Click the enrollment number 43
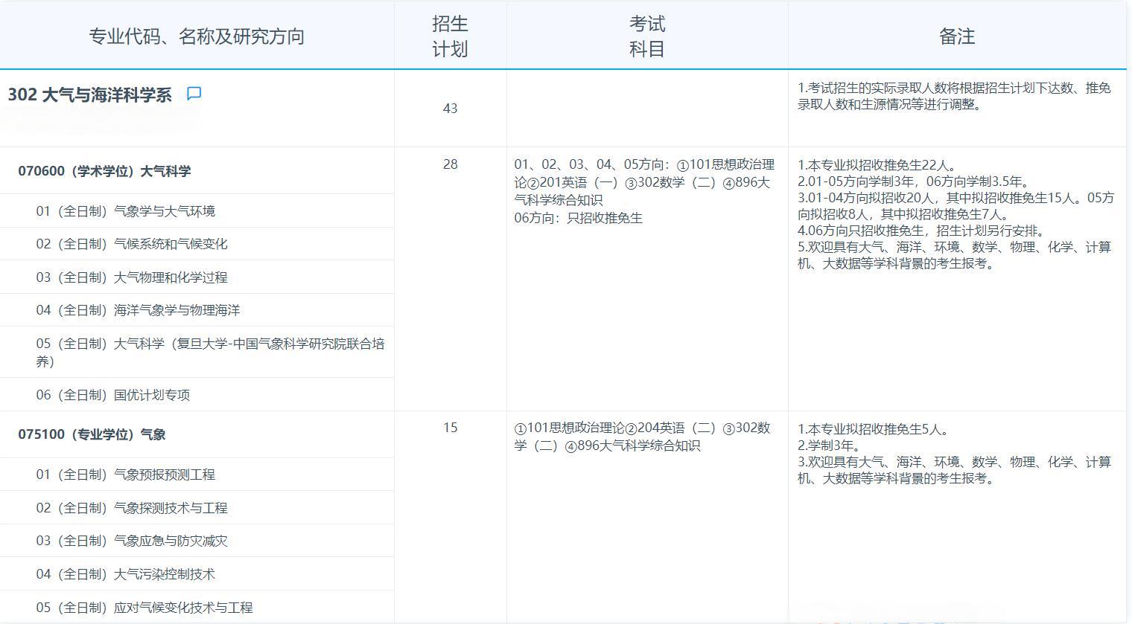1132x624 pixels. click(449, 108)
